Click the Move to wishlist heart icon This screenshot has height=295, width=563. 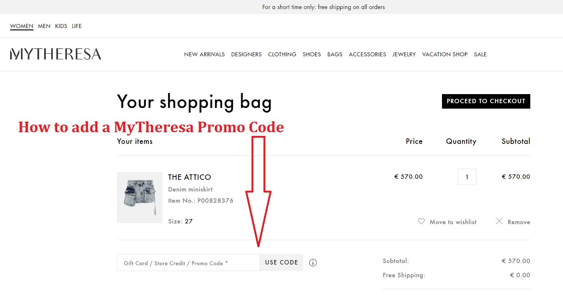coord(421,222)
